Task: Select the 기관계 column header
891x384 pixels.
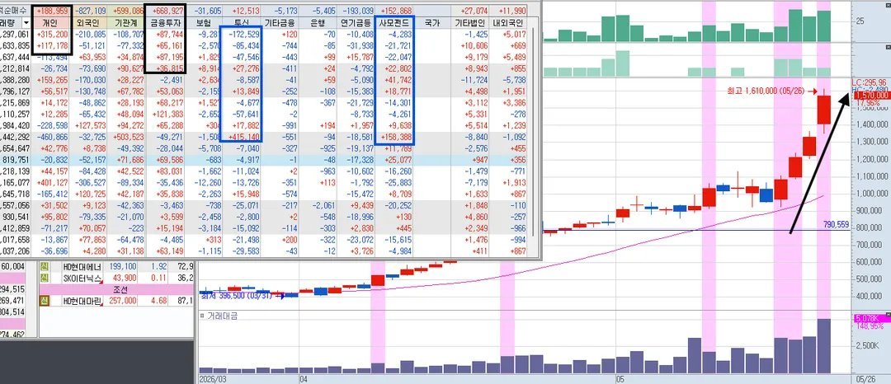Action: (125, 23)
